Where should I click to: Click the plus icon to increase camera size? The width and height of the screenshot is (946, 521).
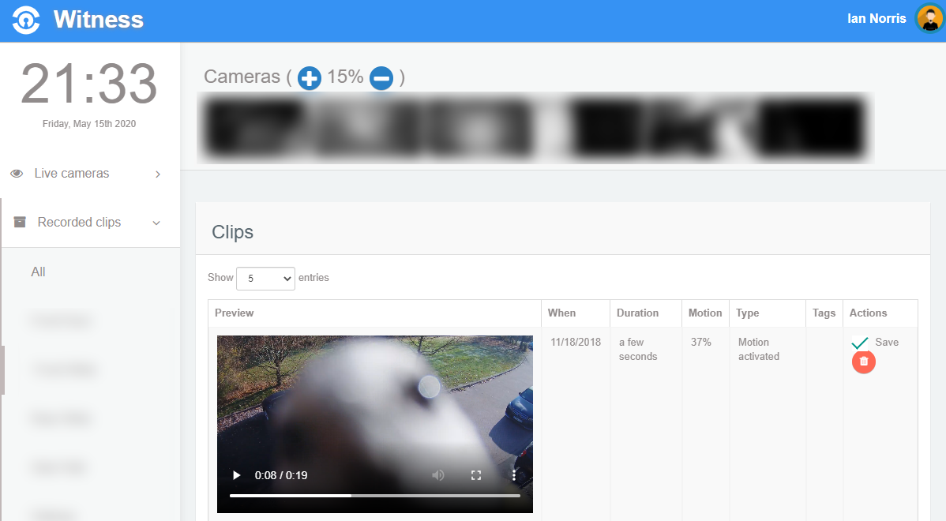(310, 78)
